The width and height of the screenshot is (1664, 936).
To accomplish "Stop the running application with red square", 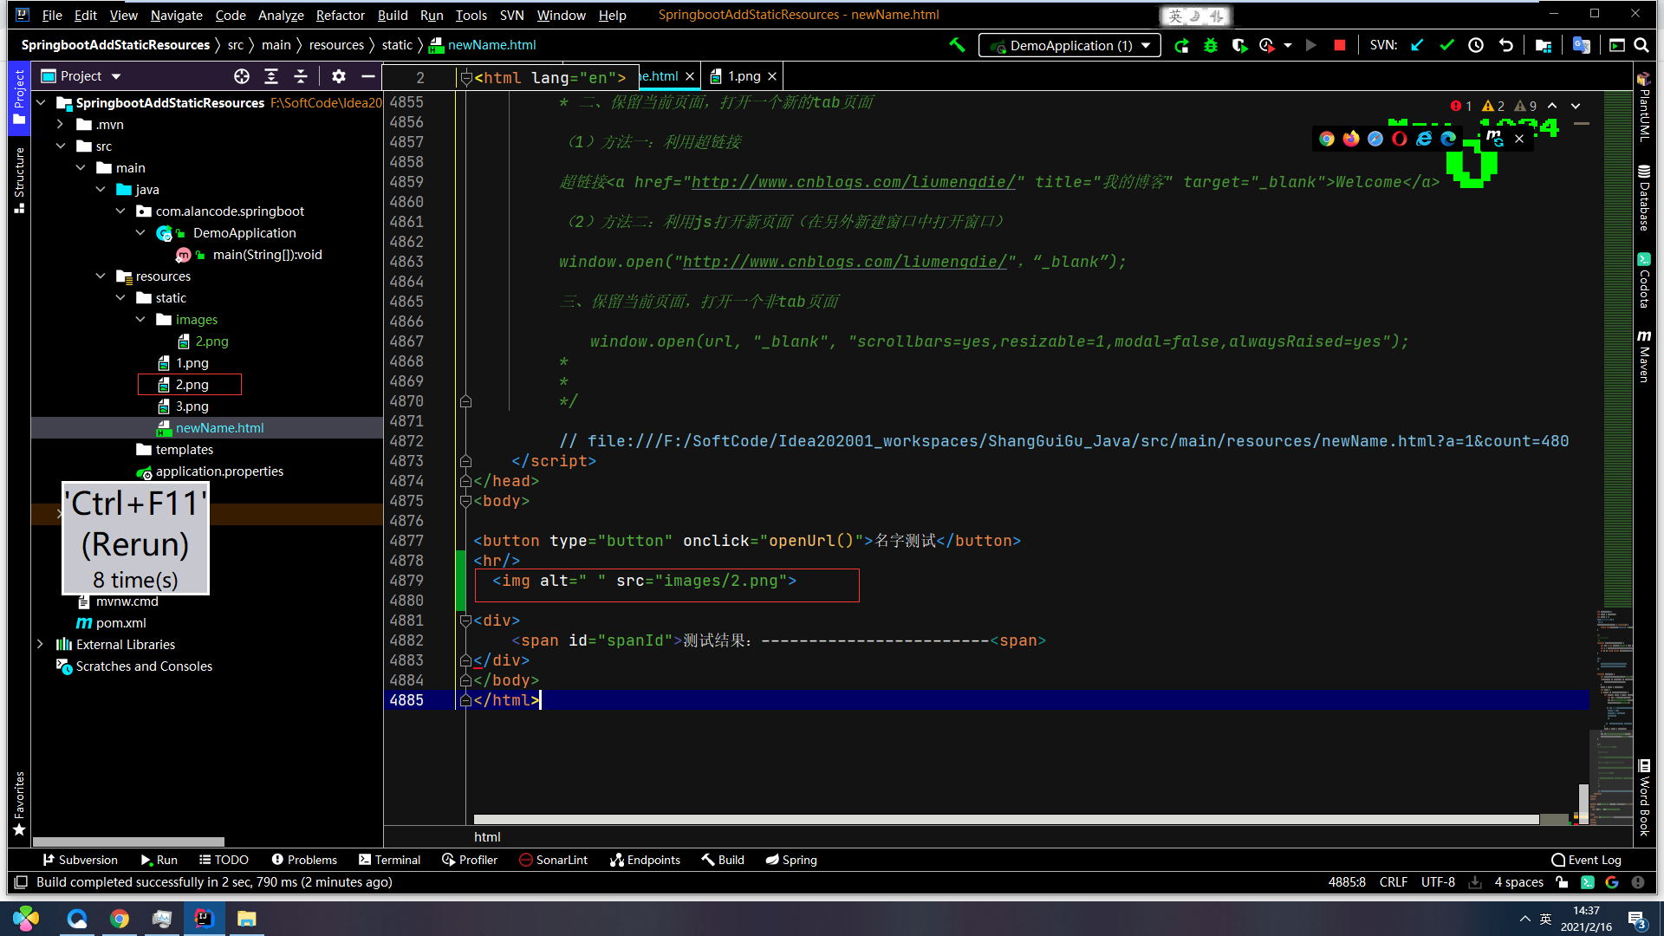I will pos(1340,45).
